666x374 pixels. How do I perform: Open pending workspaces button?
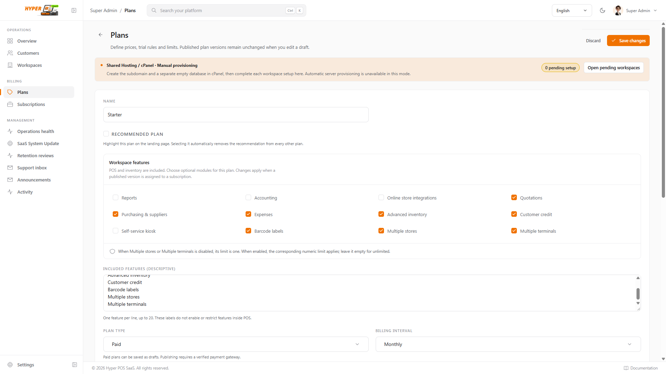[614, 68]
